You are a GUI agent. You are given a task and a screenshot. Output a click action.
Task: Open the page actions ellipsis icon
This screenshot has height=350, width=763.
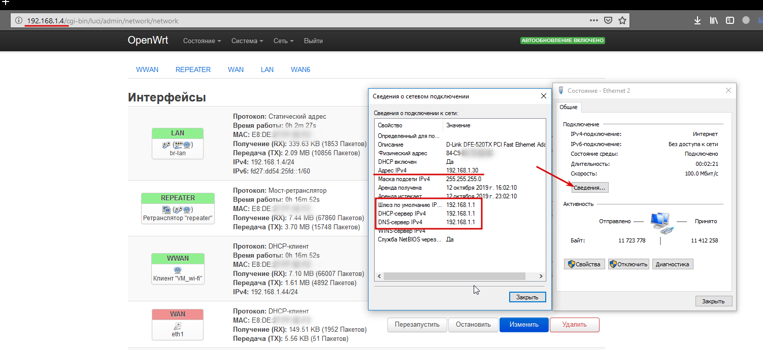(593, 20)
